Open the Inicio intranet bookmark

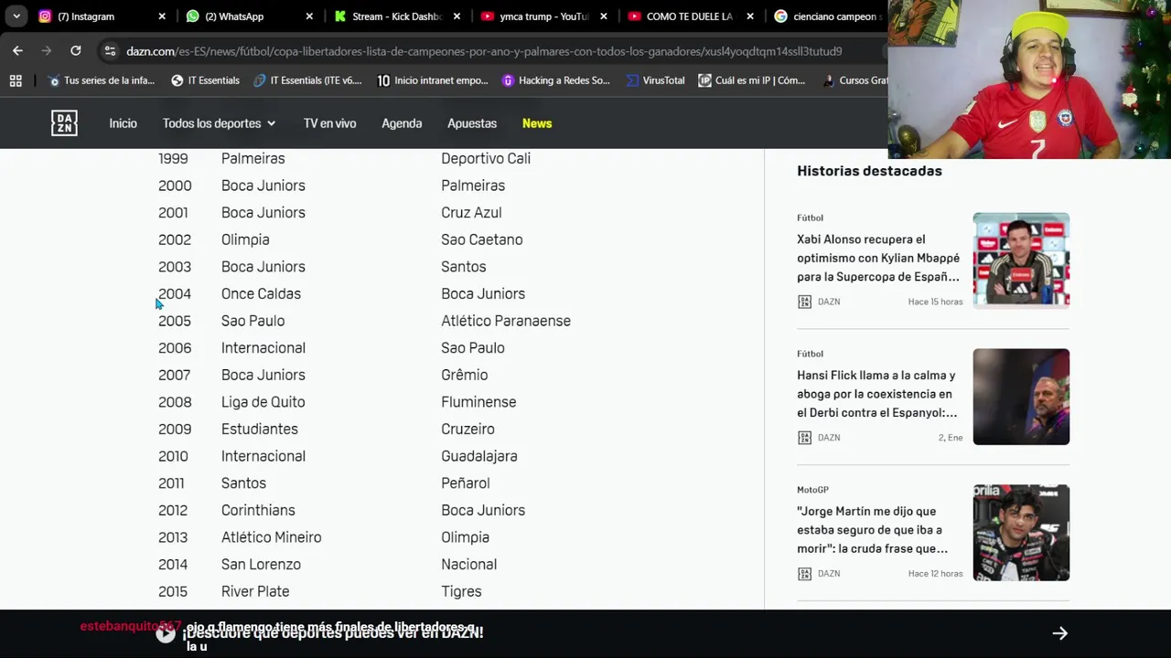click(x=433, y=80)
